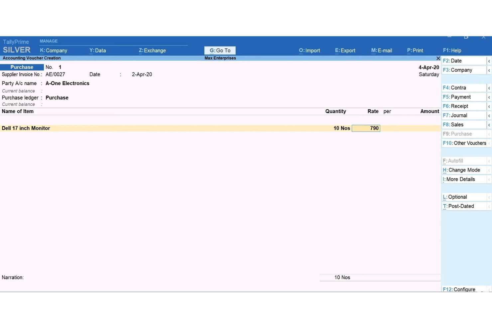Expand the arrow beside F2: Date
492x328 pixels.
tap(489, 61)
